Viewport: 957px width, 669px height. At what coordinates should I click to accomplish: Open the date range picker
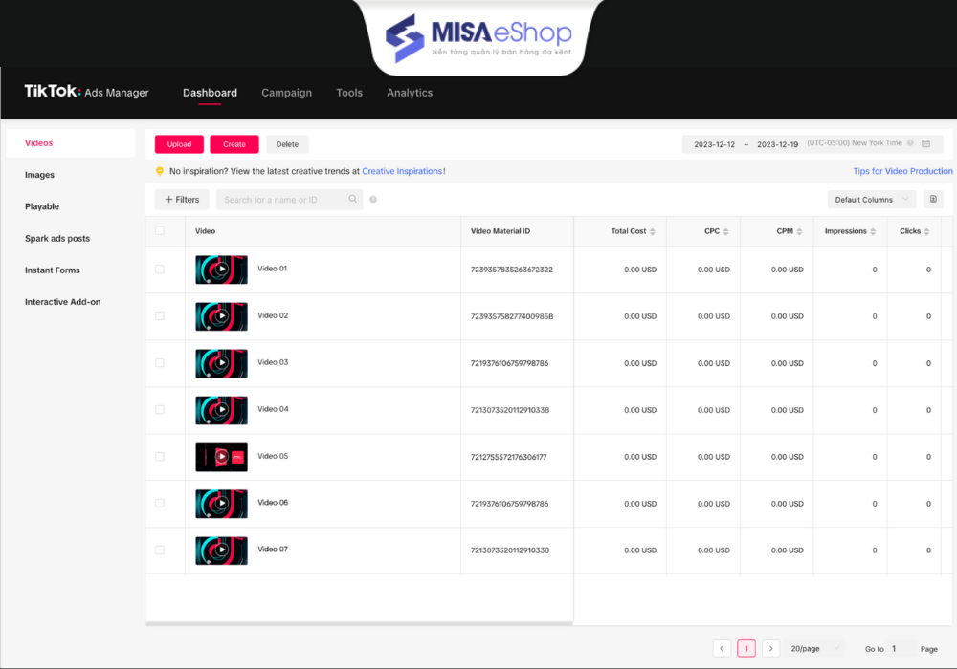[x=812, y=143]
